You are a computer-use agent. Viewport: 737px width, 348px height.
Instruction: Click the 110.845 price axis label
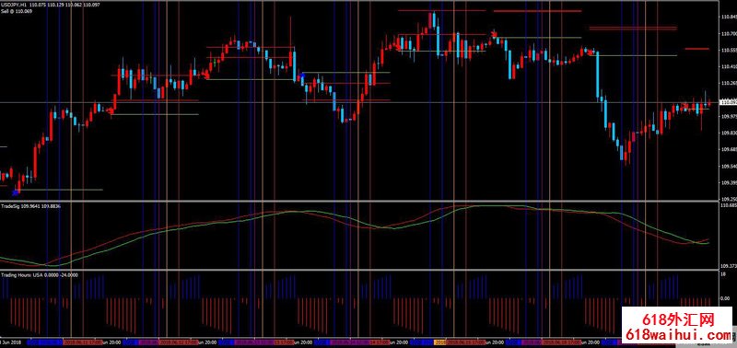(x=728, y=17)
